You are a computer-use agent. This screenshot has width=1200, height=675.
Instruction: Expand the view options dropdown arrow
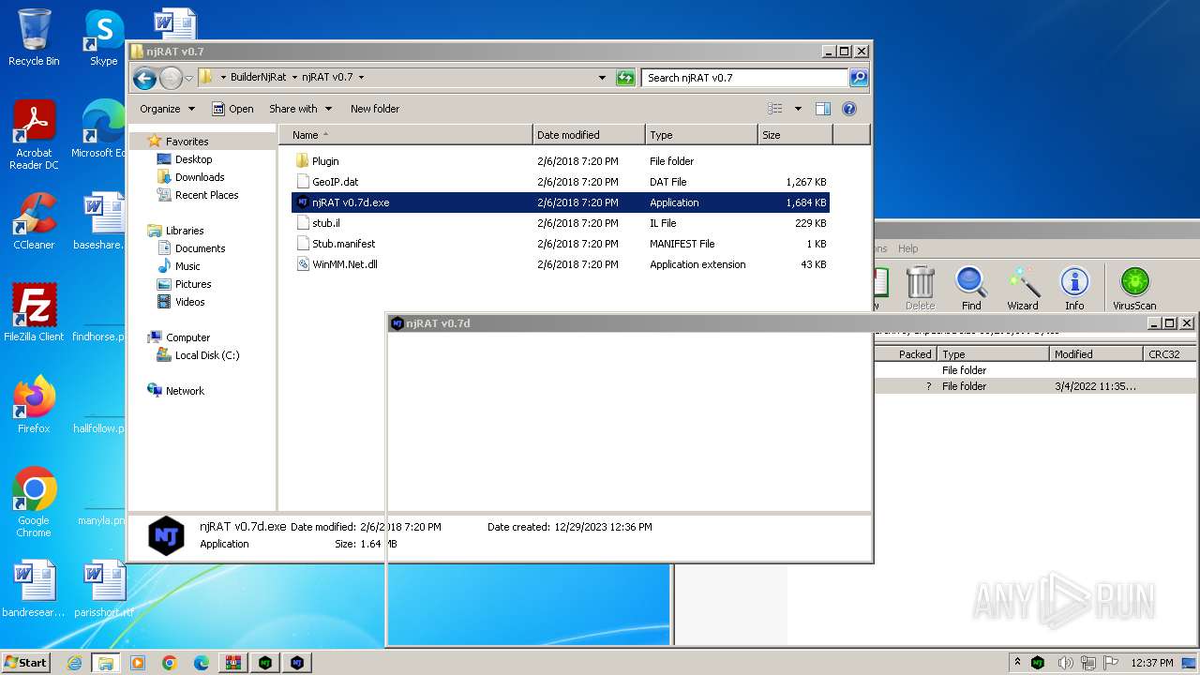(x=798, y=109)
